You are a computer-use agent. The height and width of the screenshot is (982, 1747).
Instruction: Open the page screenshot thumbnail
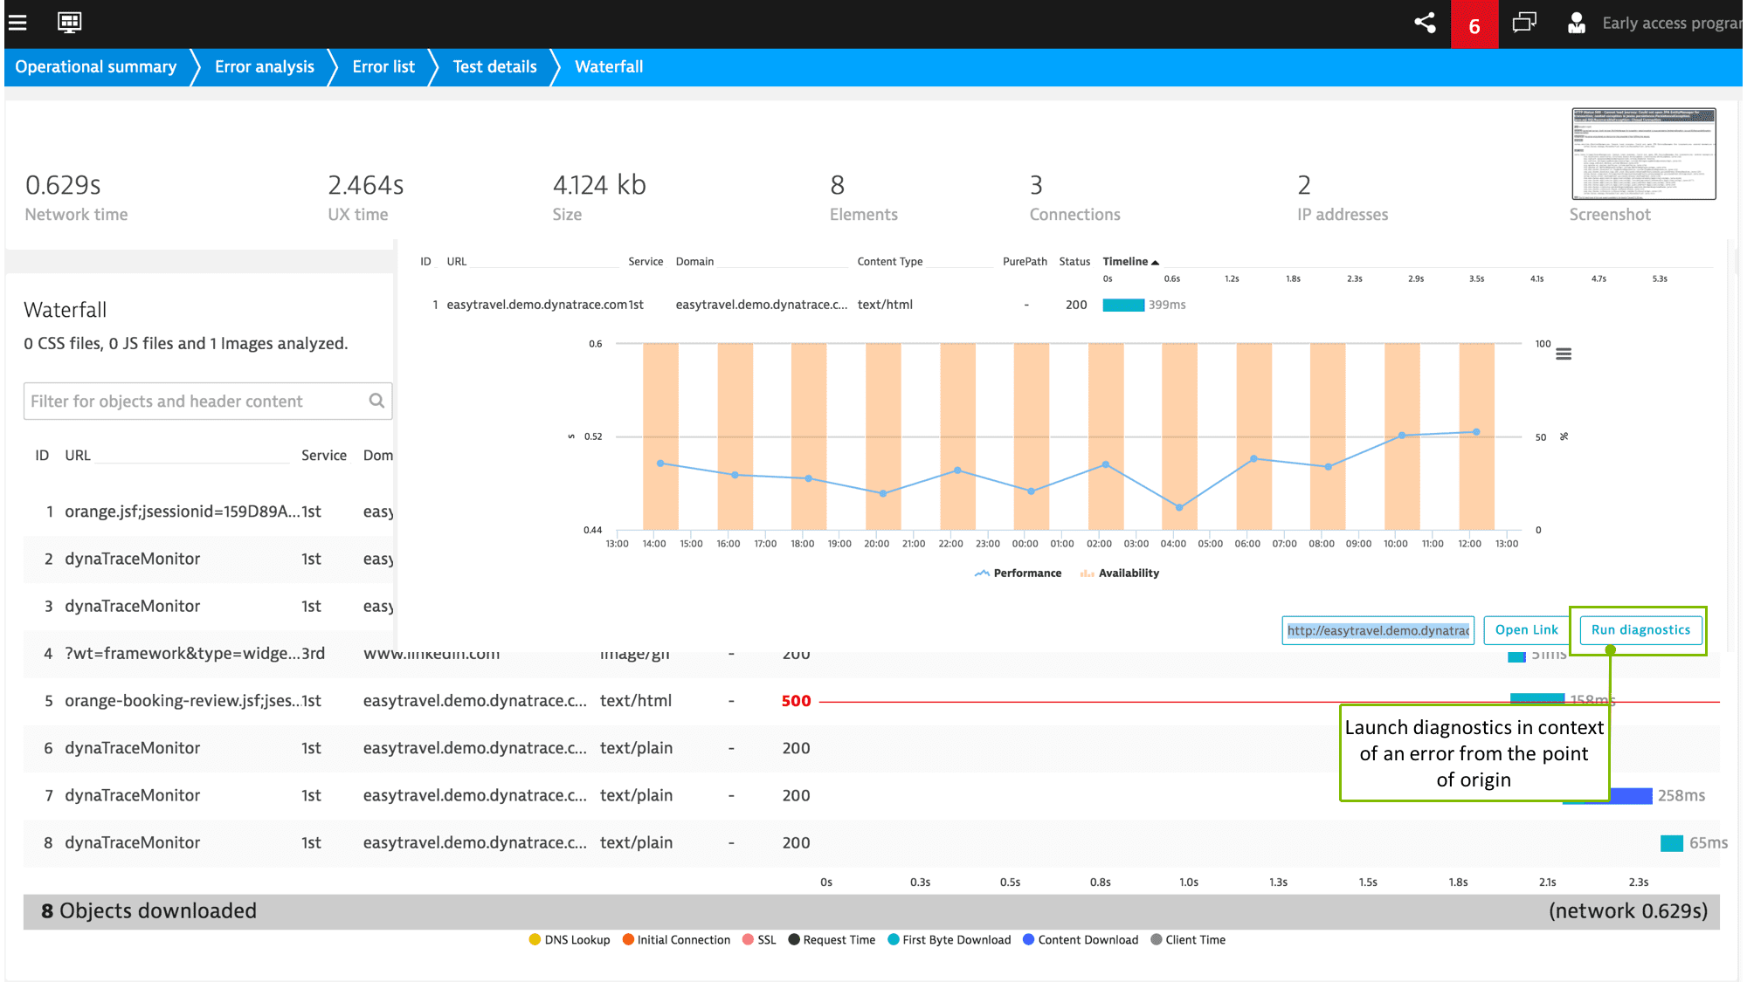[x=1643, y=154]
